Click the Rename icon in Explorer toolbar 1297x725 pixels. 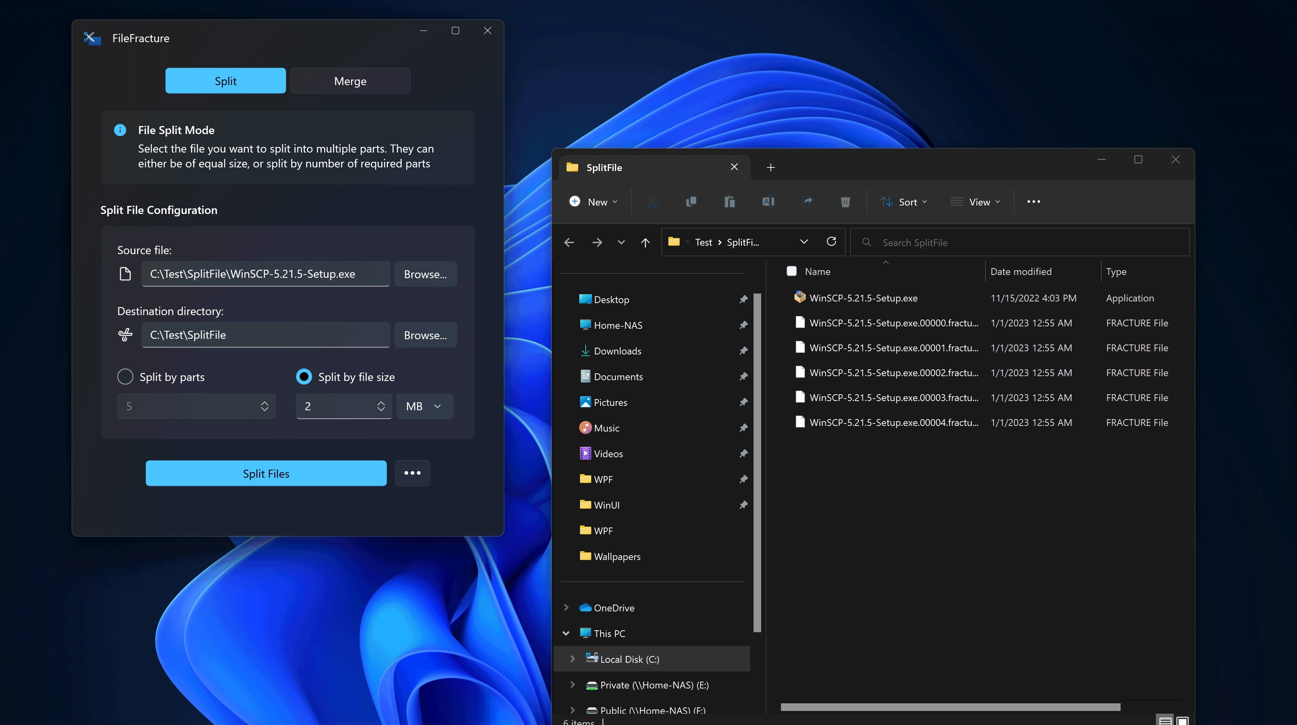(x=768, y=202)
